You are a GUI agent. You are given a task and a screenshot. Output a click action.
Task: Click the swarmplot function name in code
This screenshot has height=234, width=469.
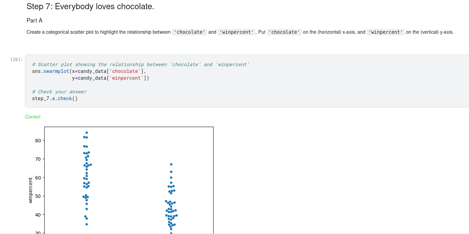pyautogui.click(x=56, y=71)
